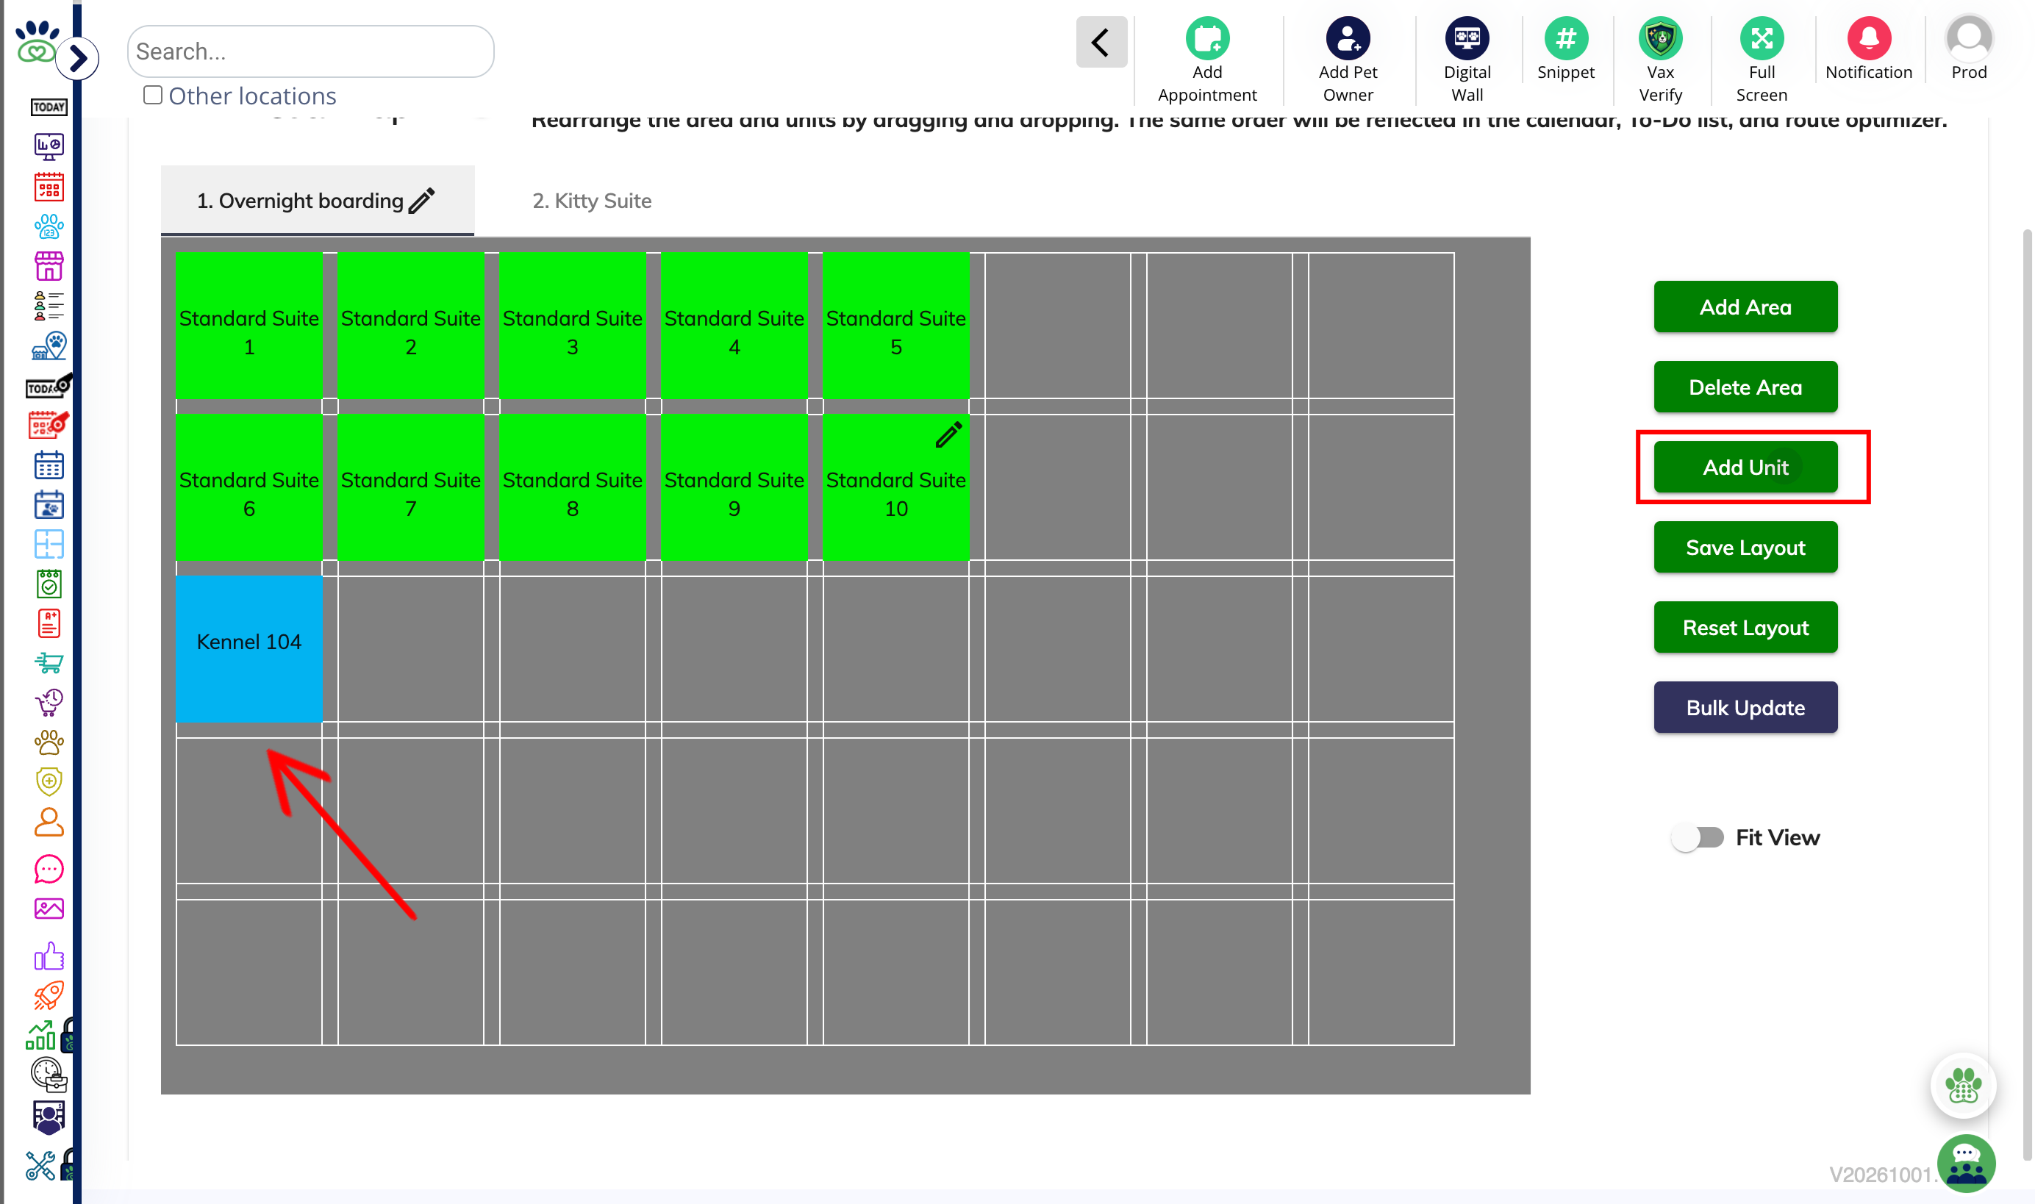Open the Digital Wall
2035x1204 pixels.
(x=1466, y=38)
